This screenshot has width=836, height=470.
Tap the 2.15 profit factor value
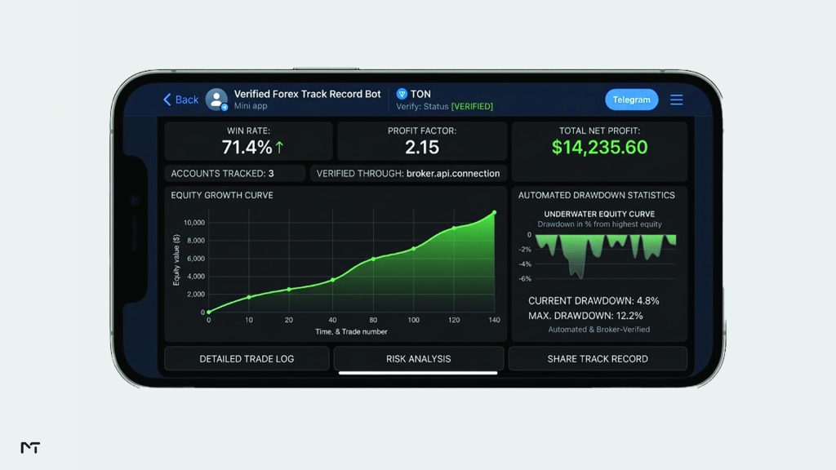(x=422, y=147)
